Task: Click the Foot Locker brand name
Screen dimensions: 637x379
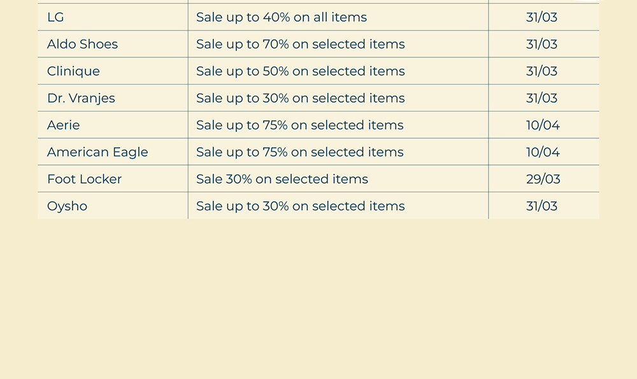Action: click(x=84, y=179)
